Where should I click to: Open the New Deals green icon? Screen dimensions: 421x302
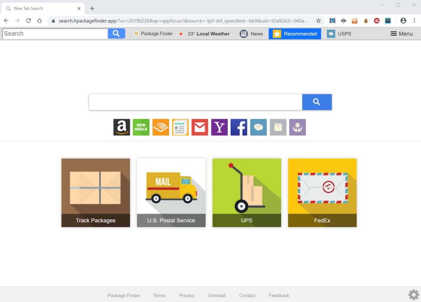[141, 127]
